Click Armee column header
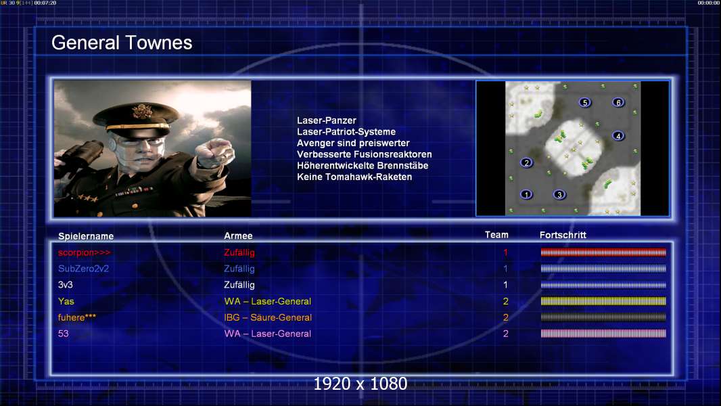Image resolution: width=721 pixels, height=406 pixels. coord(238,235)
